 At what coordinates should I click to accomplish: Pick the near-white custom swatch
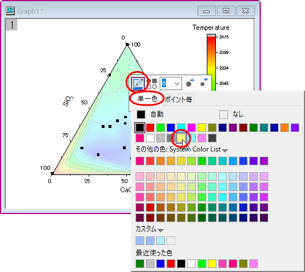pyautogui.click(x=171, y=240)
